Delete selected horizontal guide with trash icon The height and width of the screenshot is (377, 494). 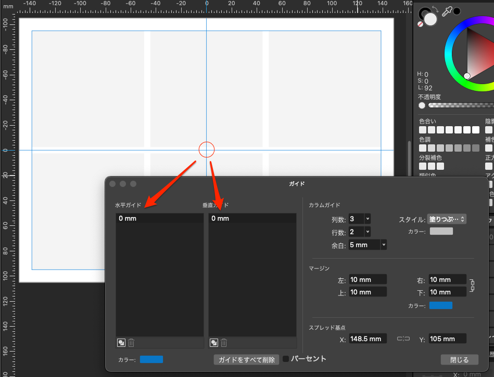click(x=131, y=343)
